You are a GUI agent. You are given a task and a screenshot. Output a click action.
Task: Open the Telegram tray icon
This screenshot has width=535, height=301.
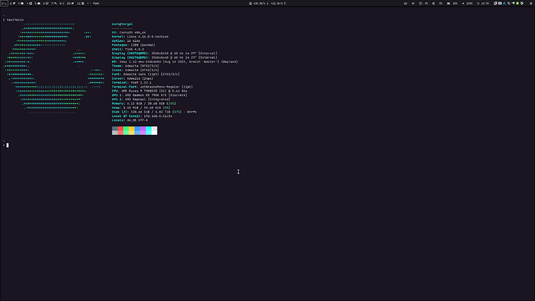[x=513, y=3]
